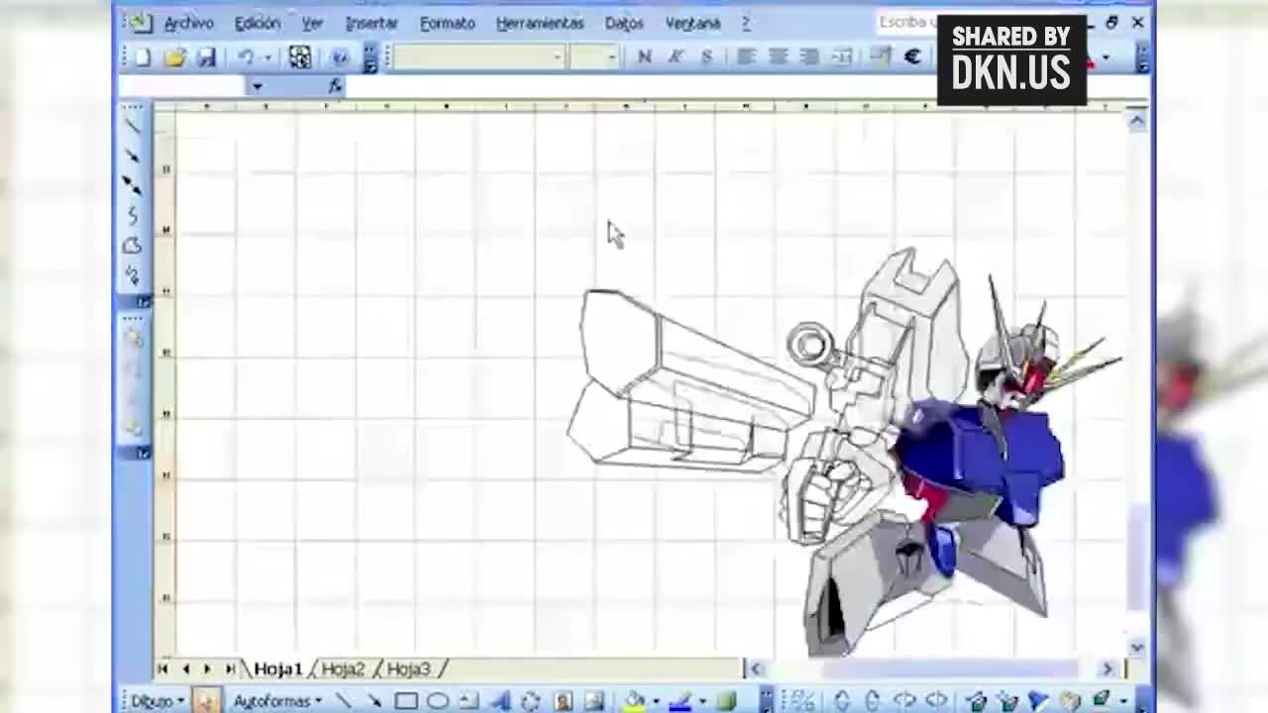This screenshot has width=1268, height=713.
Task: Select the Double Arrow tool in left toolbar
Action: (x=132, y=185)
